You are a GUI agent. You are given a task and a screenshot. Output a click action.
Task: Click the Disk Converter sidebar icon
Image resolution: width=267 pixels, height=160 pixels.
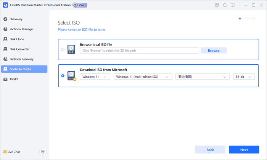pyautogui.click(x=5, y=49)
